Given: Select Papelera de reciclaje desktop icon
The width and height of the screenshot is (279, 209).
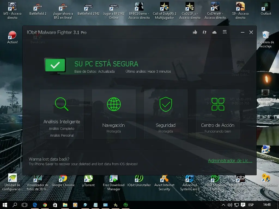Looking at the screenshot, I should (266, 39).
